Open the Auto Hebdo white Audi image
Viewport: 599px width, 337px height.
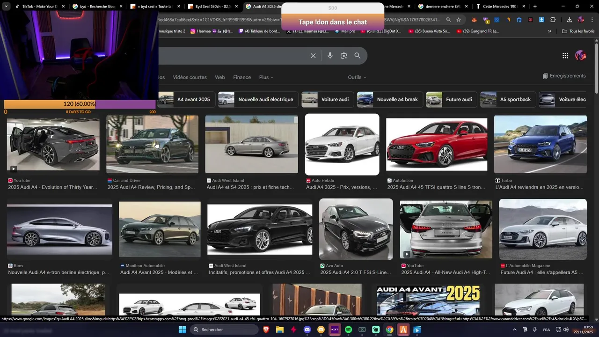342,144
